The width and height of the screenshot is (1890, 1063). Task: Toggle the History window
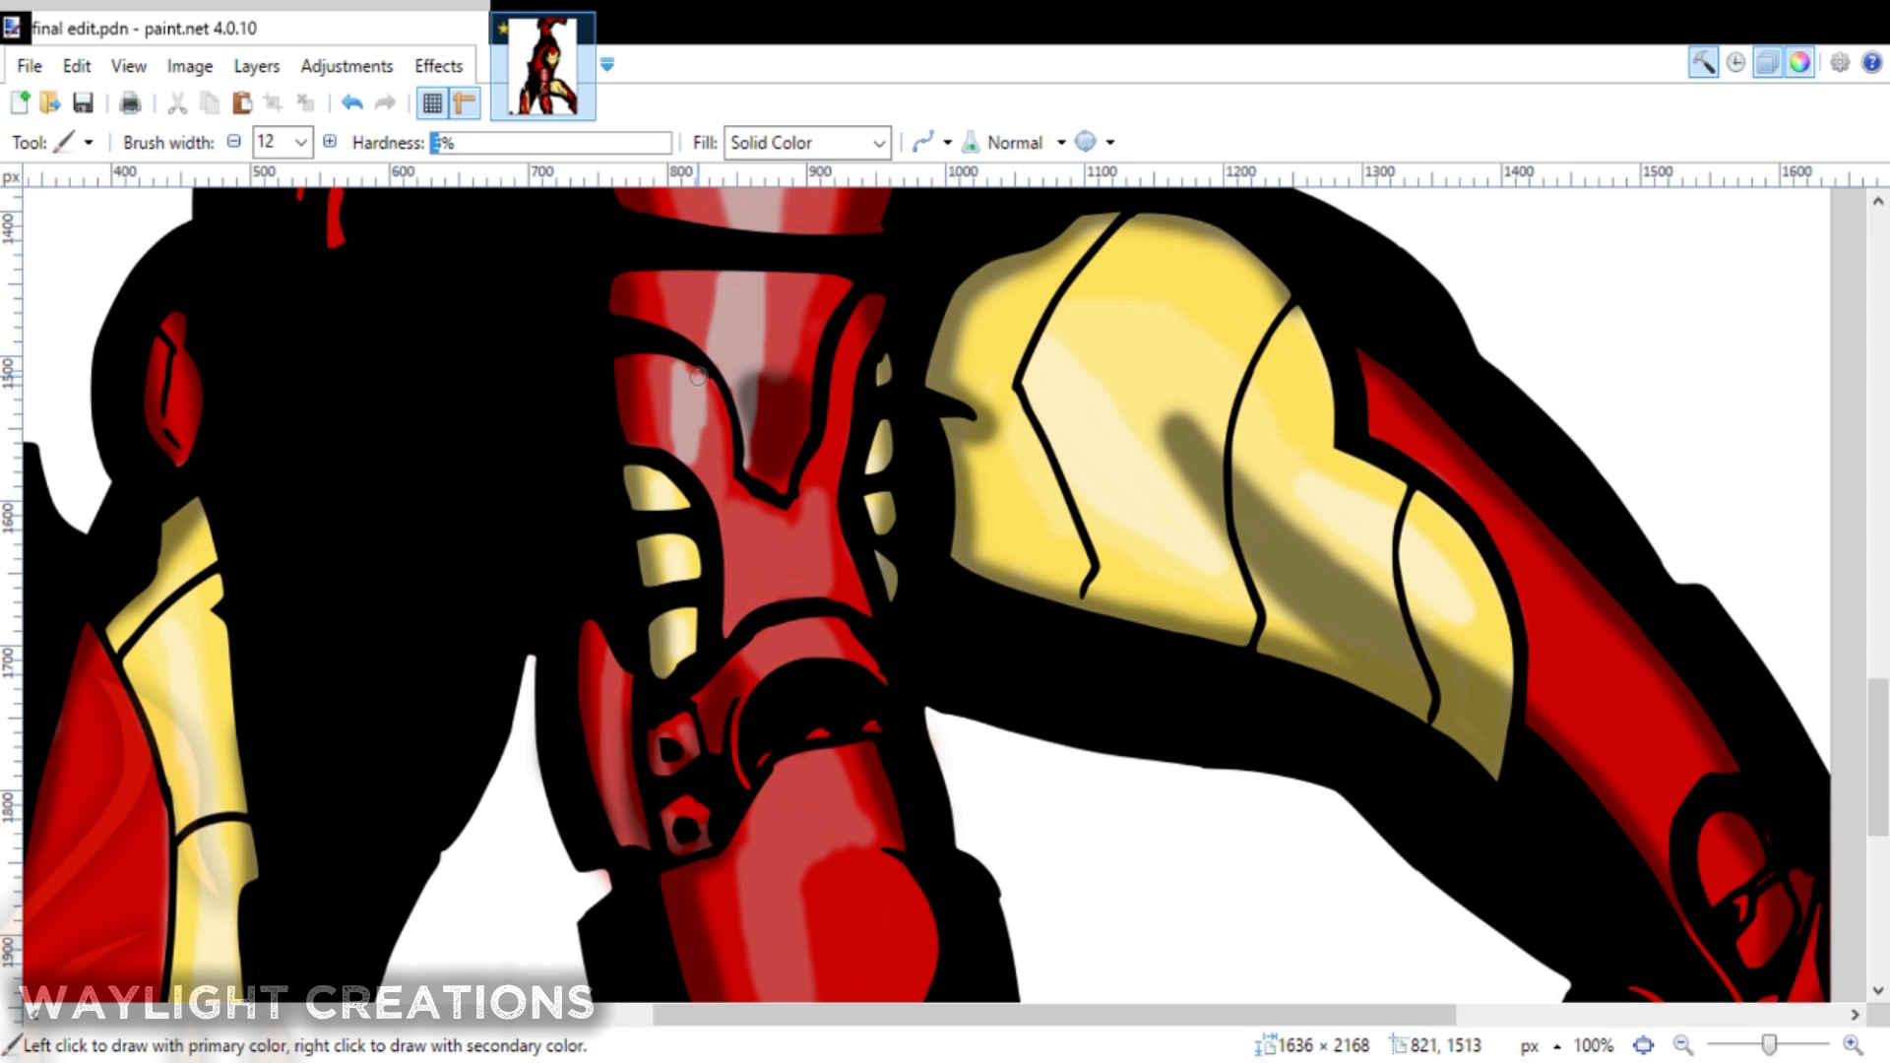[1735, 63]
